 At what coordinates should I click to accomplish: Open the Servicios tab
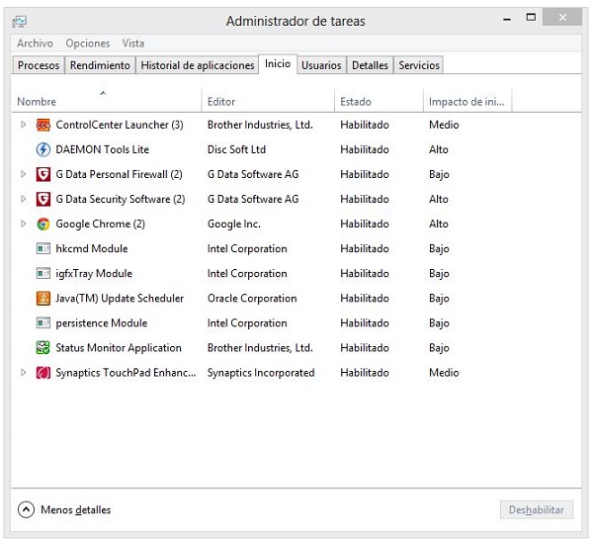(419, 65)
